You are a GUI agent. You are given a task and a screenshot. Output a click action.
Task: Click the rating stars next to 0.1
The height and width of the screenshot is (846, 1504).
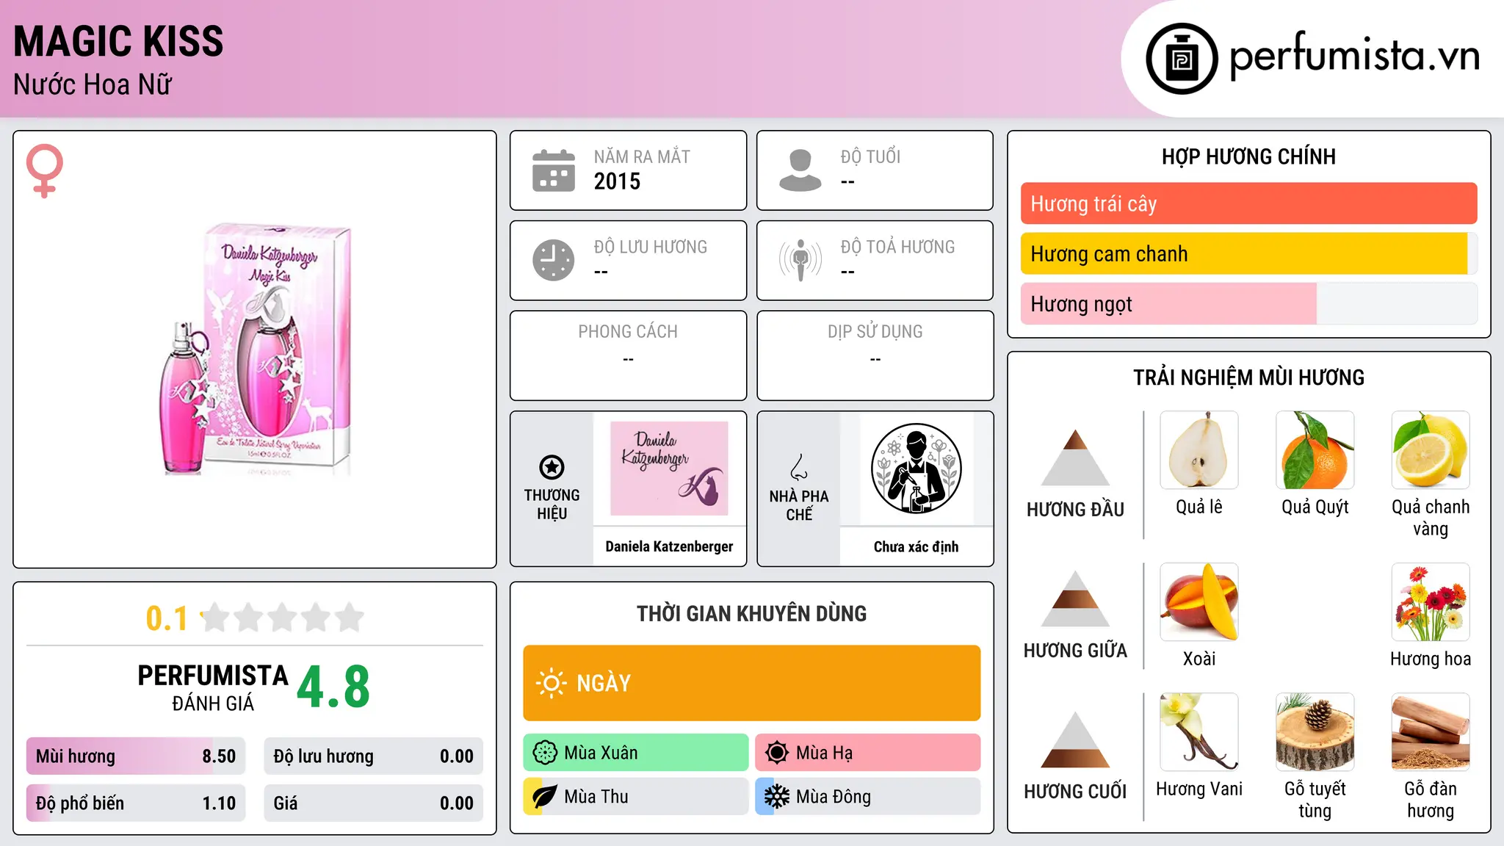click(283, 618)
